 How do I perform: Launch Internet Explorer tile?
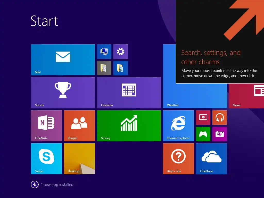coord(178,126)
